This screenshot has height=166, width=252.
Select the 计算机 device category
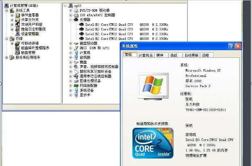[85, 53]
